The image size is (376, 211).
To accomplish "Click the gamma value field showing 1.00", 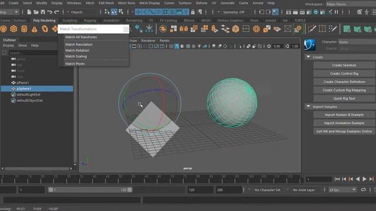I will tap(295, 46).
